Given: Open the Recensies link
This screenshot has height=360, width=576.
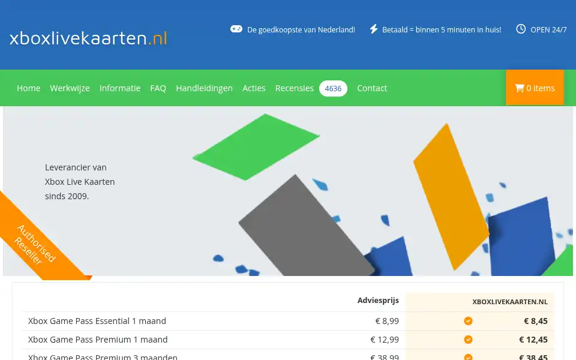Looking at the screenshot, I should 295,88.
